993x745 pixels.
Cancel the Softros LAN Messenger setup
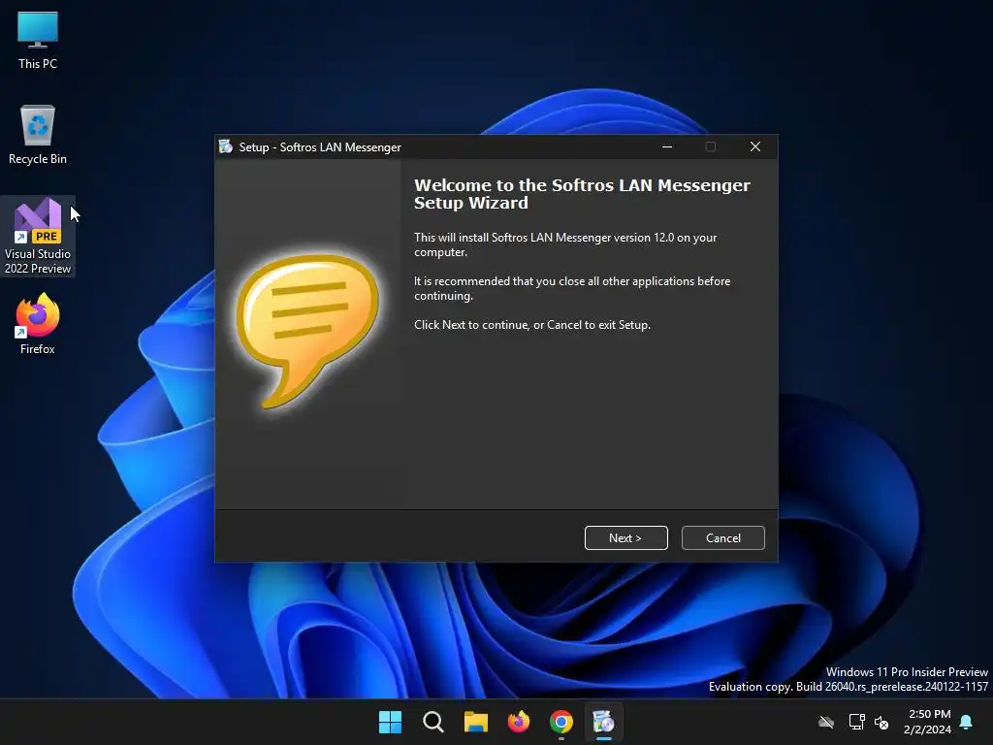pyautogui.click(x=722, y=537)
